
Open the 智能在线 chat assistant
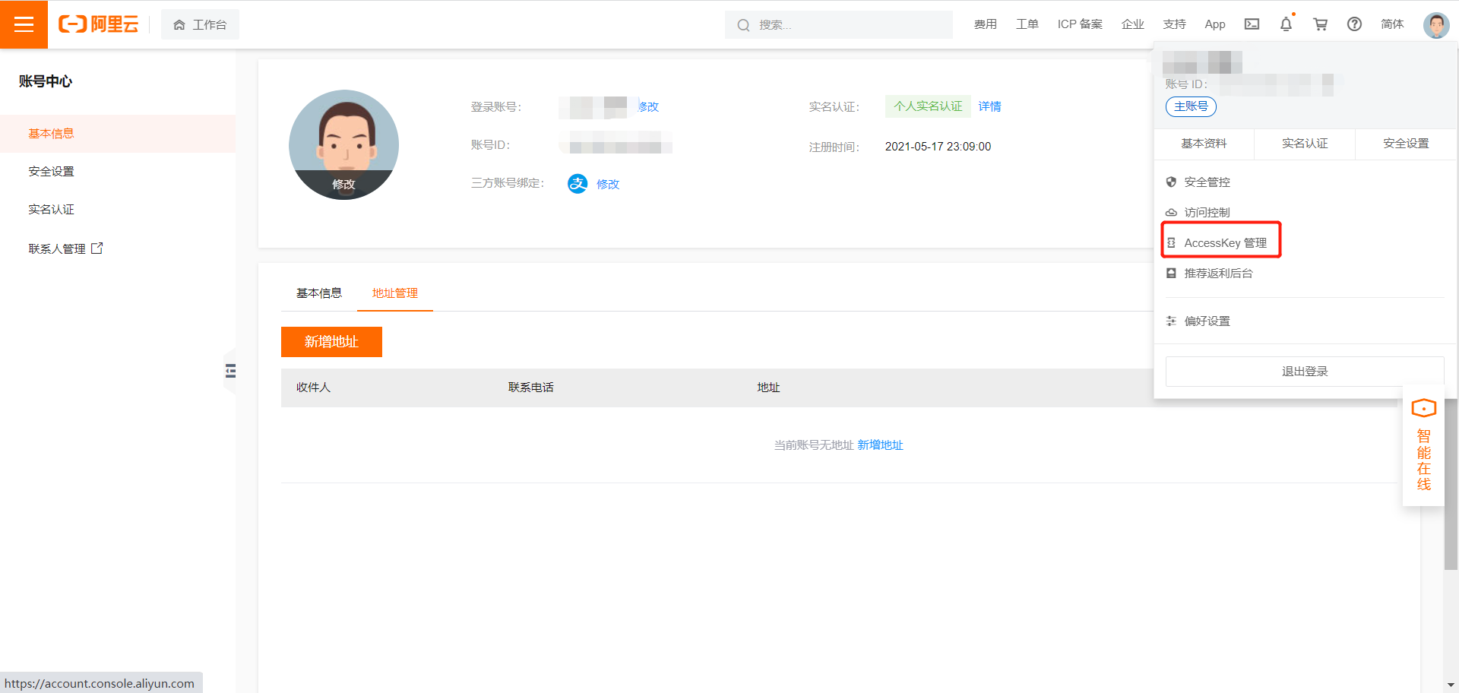click(x=1423, y=446)
